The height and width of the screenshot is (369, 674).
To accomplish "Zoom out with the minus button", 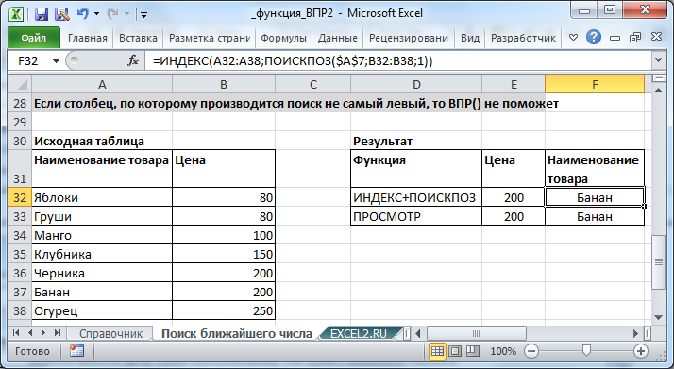I will [531, 351].
